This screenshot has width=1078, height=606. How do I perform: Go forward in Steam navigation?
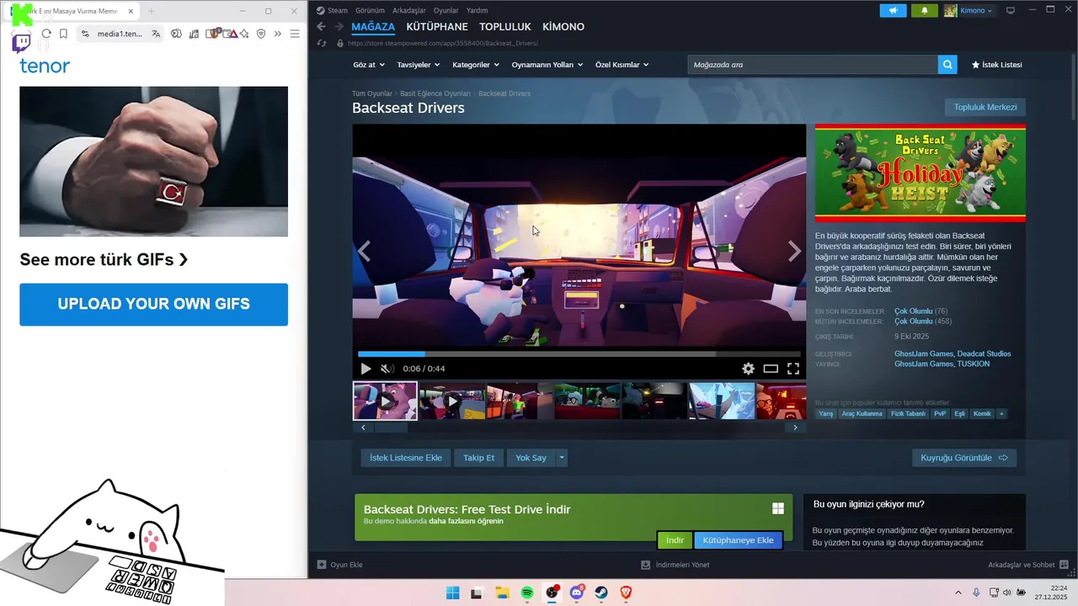tap(338, 27)
